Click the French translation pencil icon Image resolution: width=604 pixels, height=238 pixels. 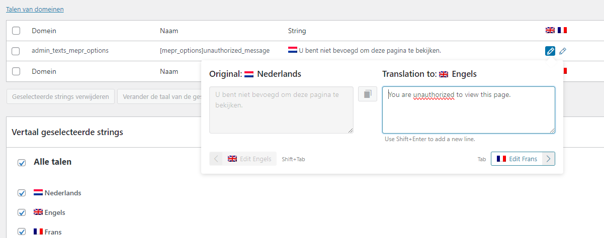tap(563, 51)
